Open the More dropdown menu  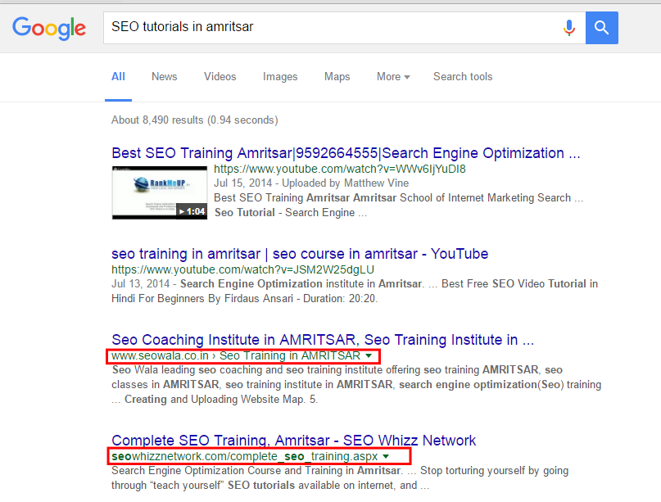tap(393, 77)
